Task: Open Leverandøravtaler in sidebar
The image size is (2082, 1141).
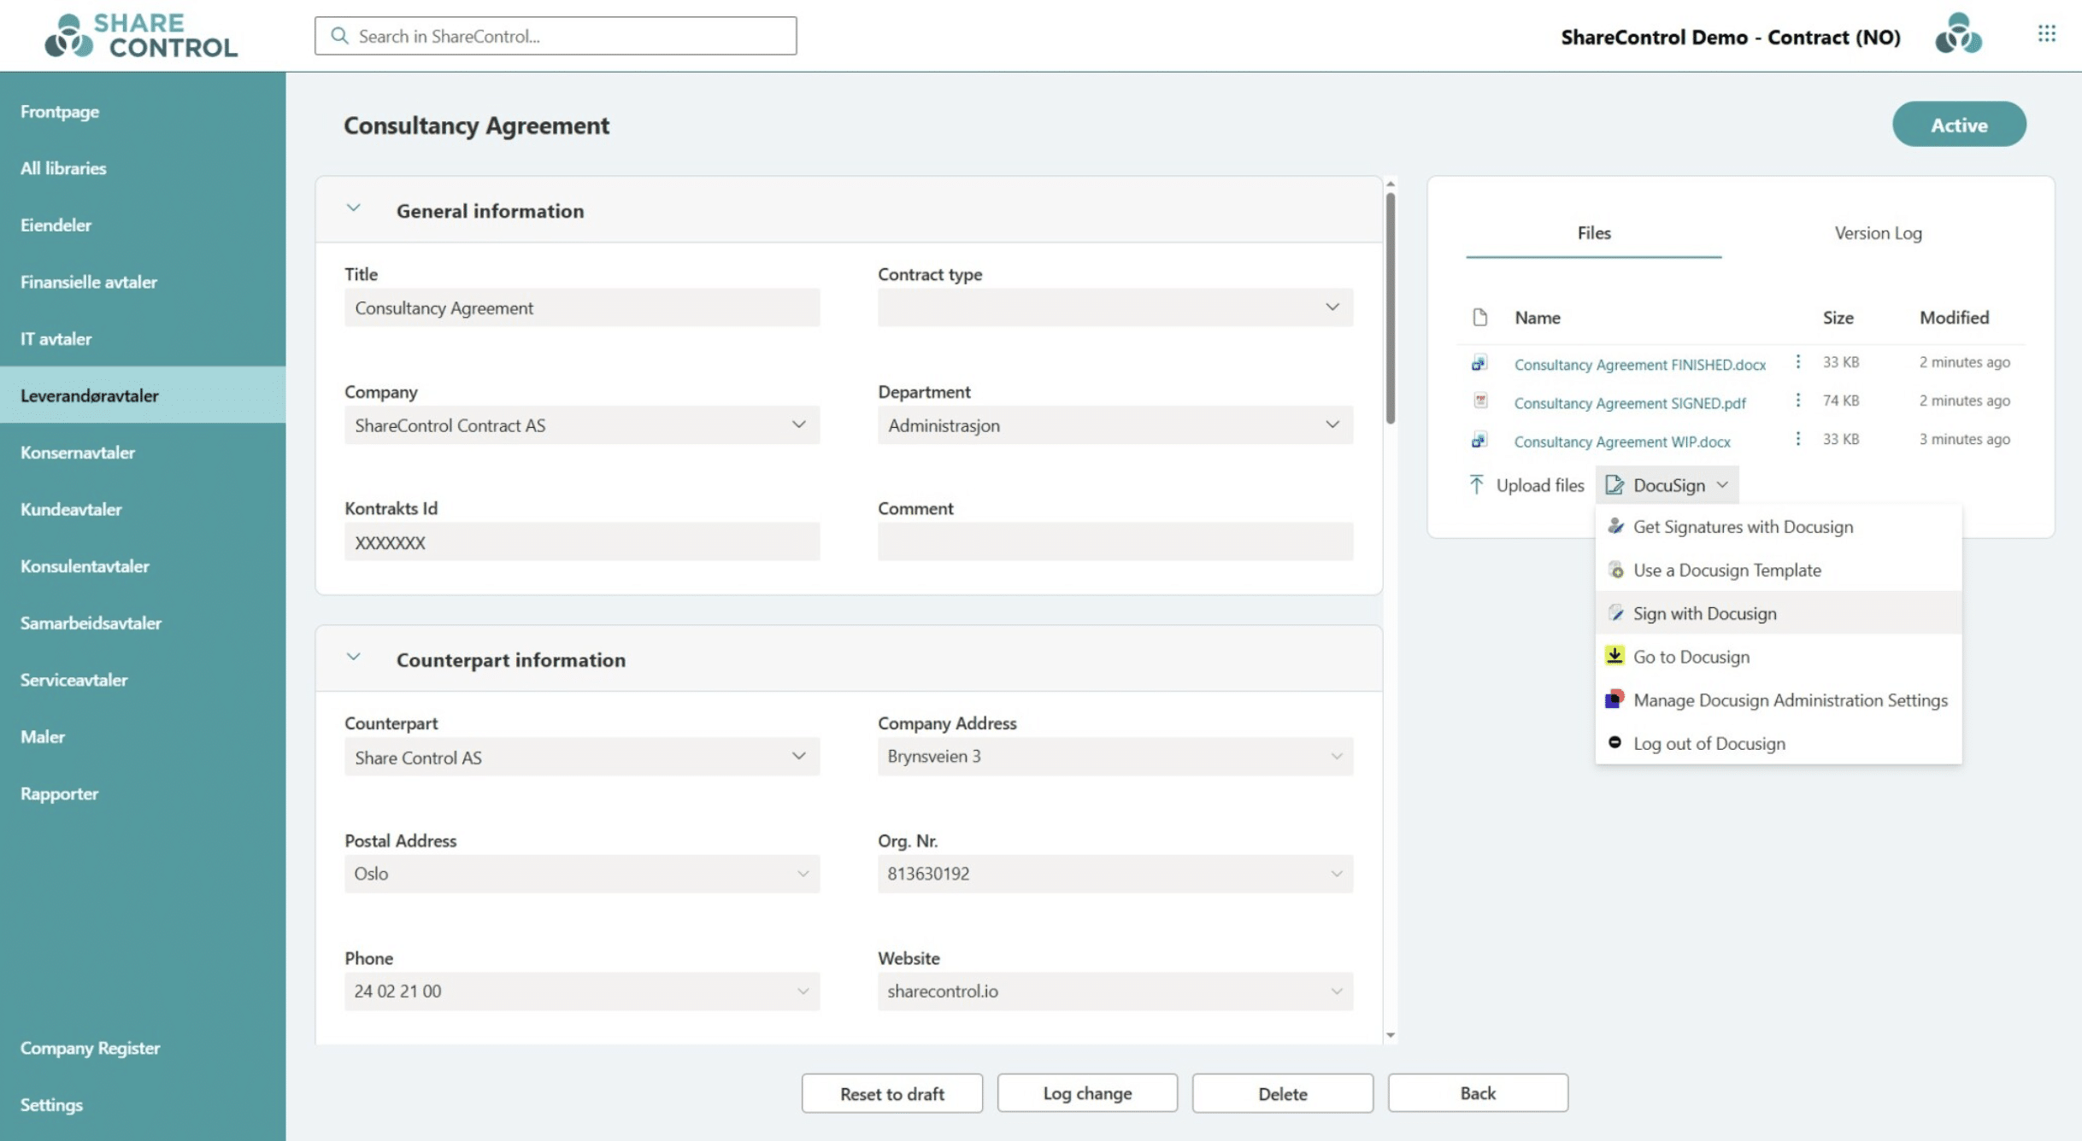Action: coord(143,395)
